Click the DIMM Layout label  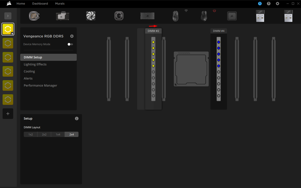(x=32, y=127)
